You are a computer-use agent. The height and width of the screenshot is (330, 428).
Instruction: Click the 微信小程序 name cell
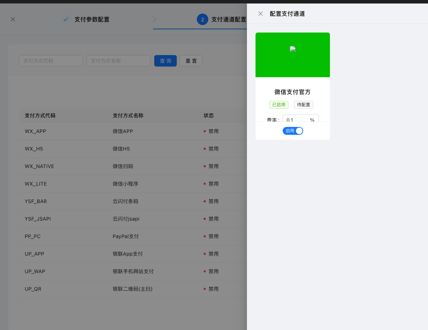point(126,184)
